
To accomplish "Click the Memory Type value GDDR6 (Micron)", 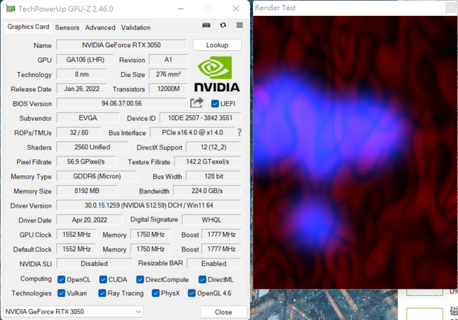I will click(x=97, y=177).
